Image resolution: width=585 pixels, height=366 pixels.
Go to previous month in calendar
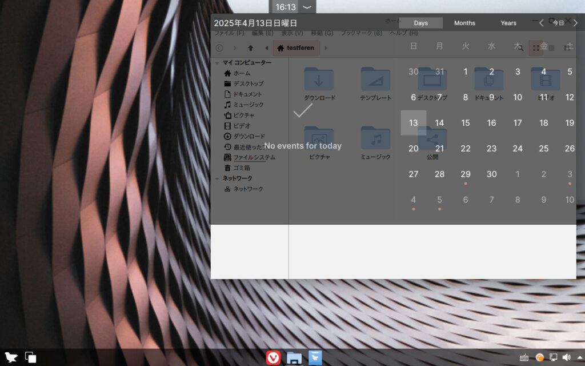(542, 23)
